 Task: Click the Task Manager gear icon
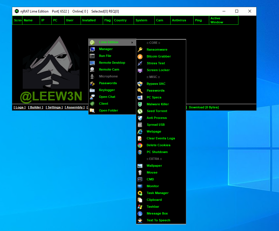(x=140, y=193)
